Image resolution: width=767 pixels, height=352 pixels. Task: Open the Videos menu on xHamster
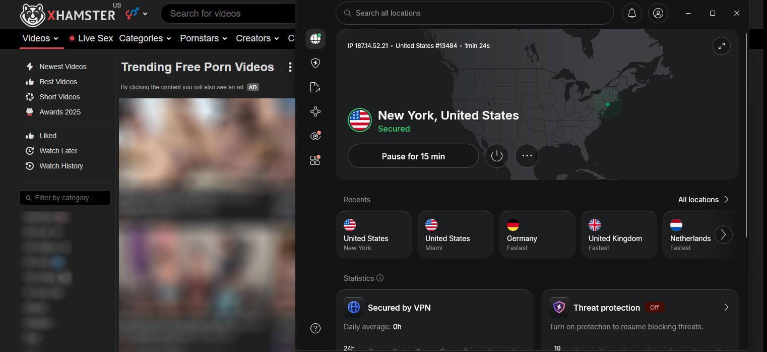tap(40, 38)
